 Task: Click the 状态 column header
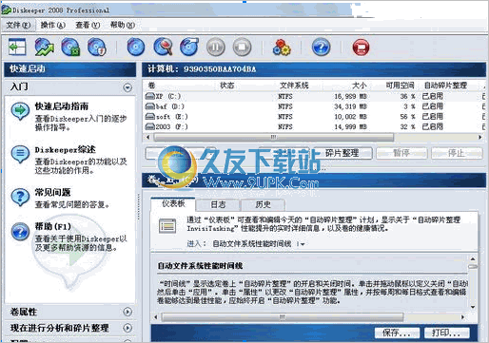[x=227, y=86]
